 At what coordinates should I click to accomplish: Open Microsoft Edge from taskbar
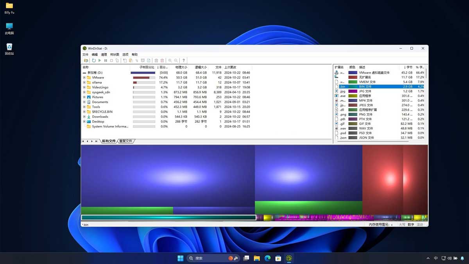(267, 258)
